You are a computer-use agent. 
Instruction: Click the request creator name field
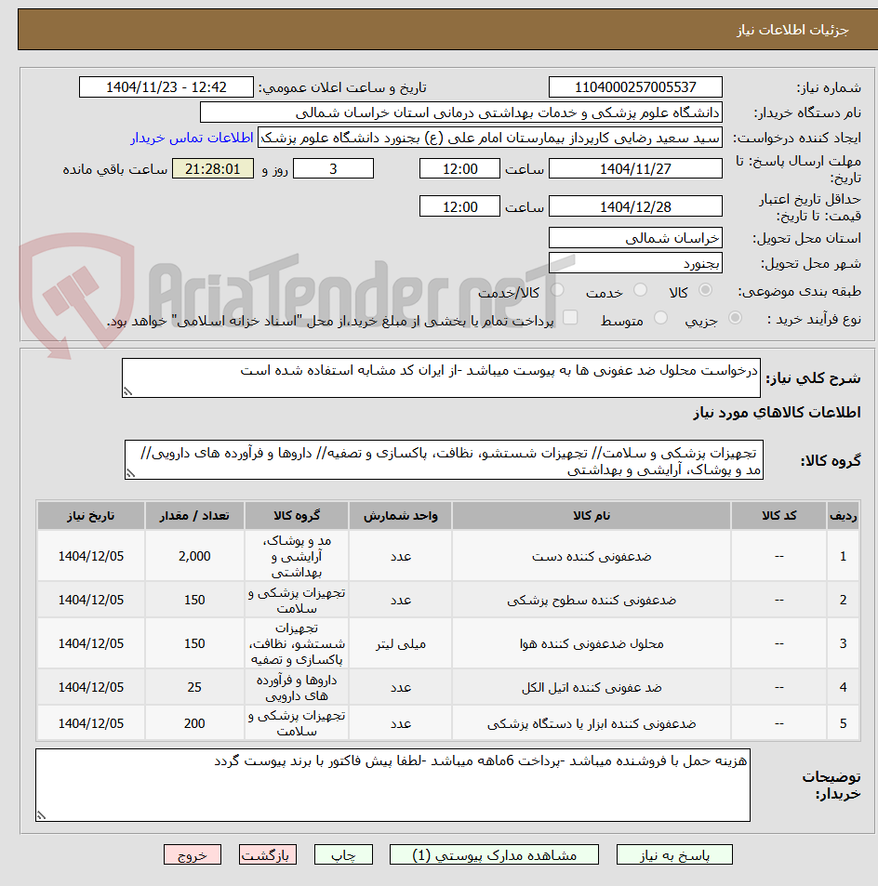click(x=490, y=138)
